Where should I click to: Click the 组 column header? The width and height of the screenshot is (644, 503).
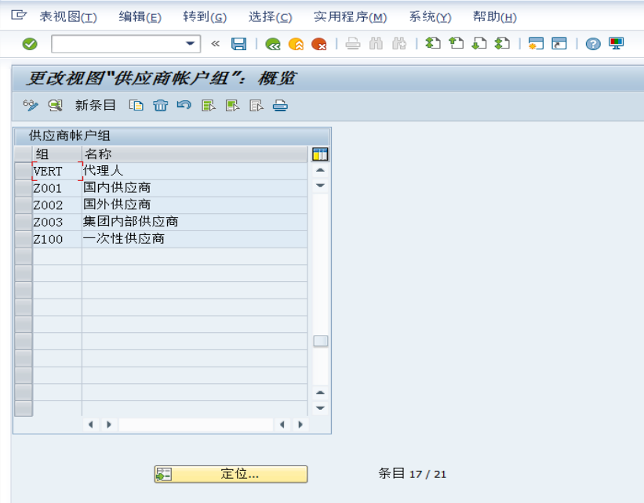coord(57,154)
